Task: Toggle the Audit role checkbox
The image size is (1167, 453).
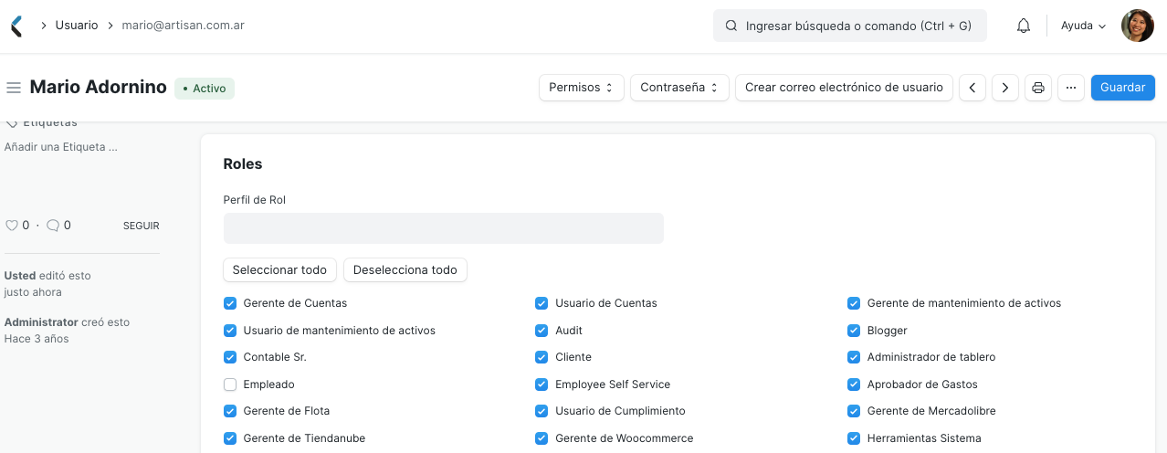Action: coord(541,331)
